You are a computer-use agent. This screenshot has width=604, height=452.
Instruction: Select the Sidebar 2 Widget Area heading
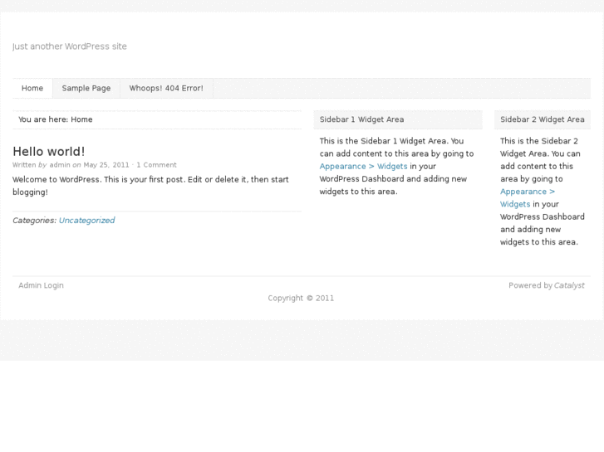point(542,119)
